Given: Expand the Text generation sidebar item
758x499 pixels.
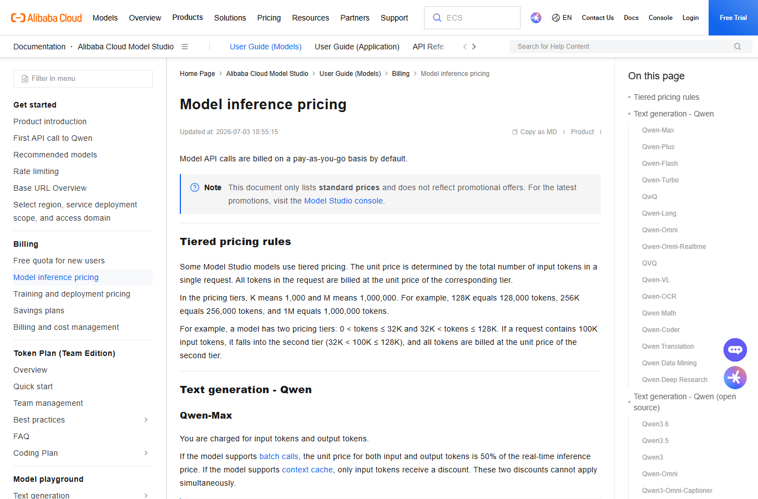Looking at the screenshot, I should 146,496.
